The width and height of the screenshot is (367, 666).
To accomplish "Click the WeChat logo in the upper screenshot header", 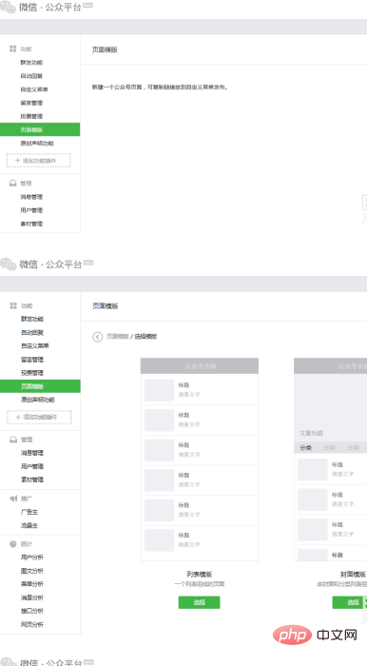I will tap(8, 7).
